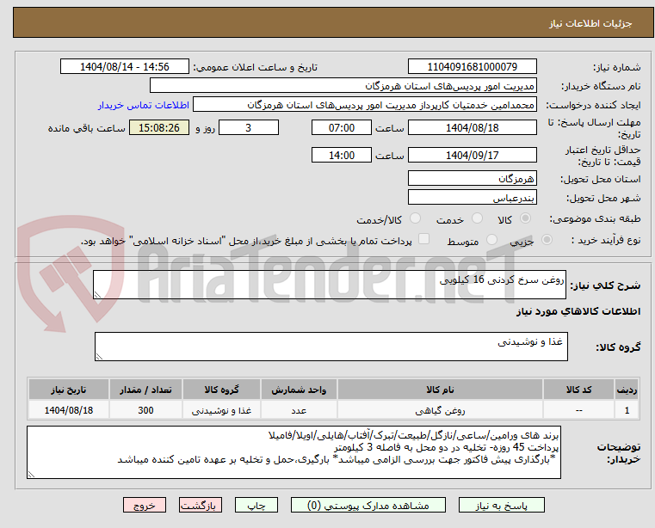Image resolution: width=655 pixels, height=528 pixels.
Task: Click the بازگشت back button
Action: pyautogui.click(x=200, y=505)
